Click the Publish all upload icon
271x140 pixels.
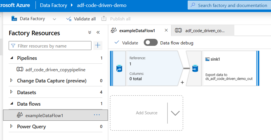pyautogui.click(x=104, y=18)
